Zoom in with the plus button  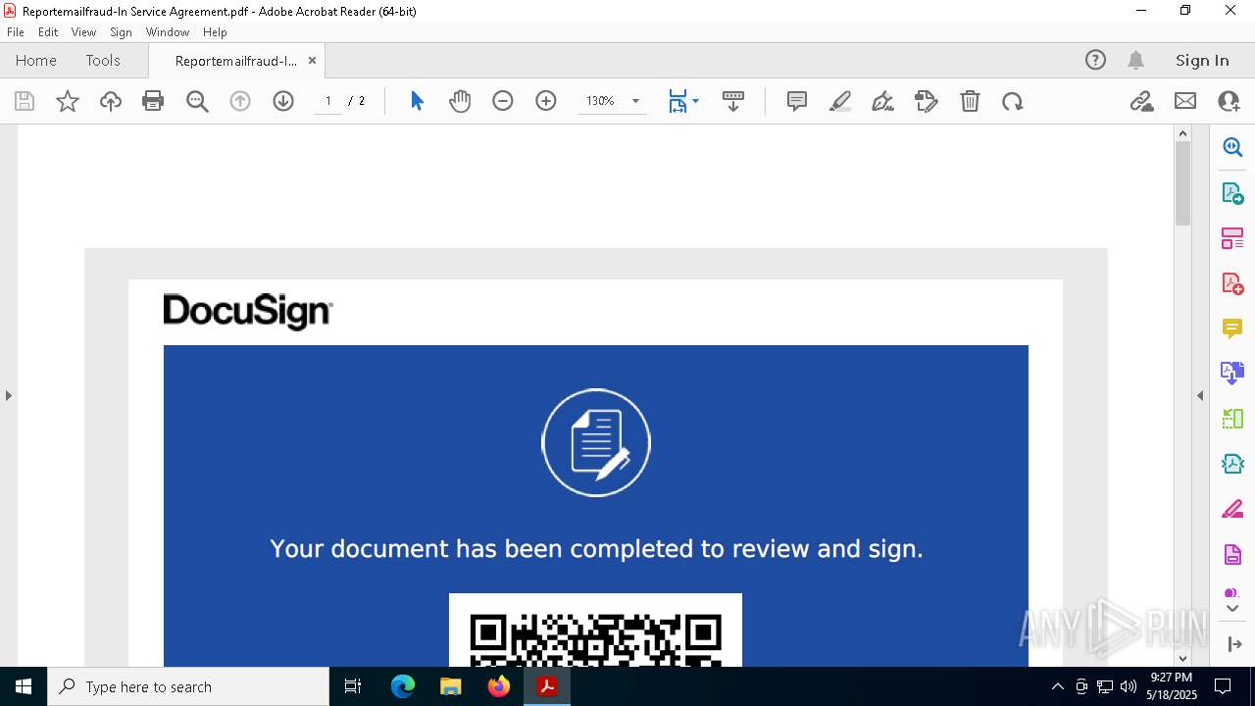coord(546,101)
